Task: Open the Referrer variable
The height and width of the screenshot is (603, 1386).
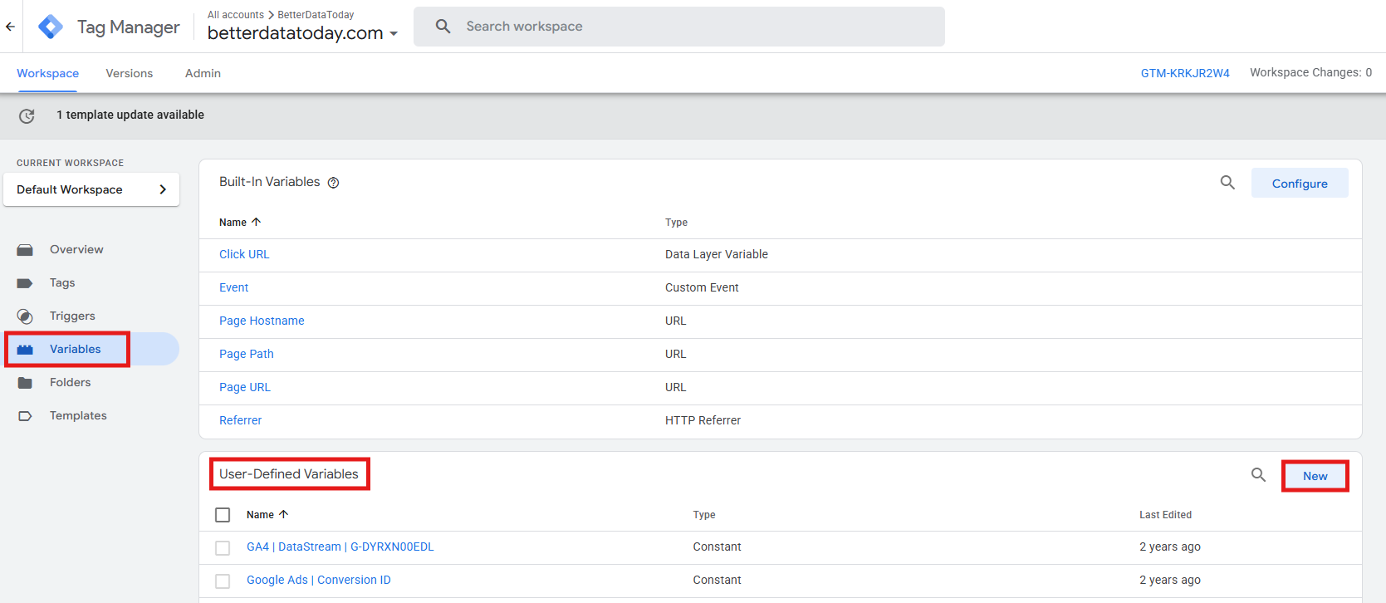Action: click(241, 420)
